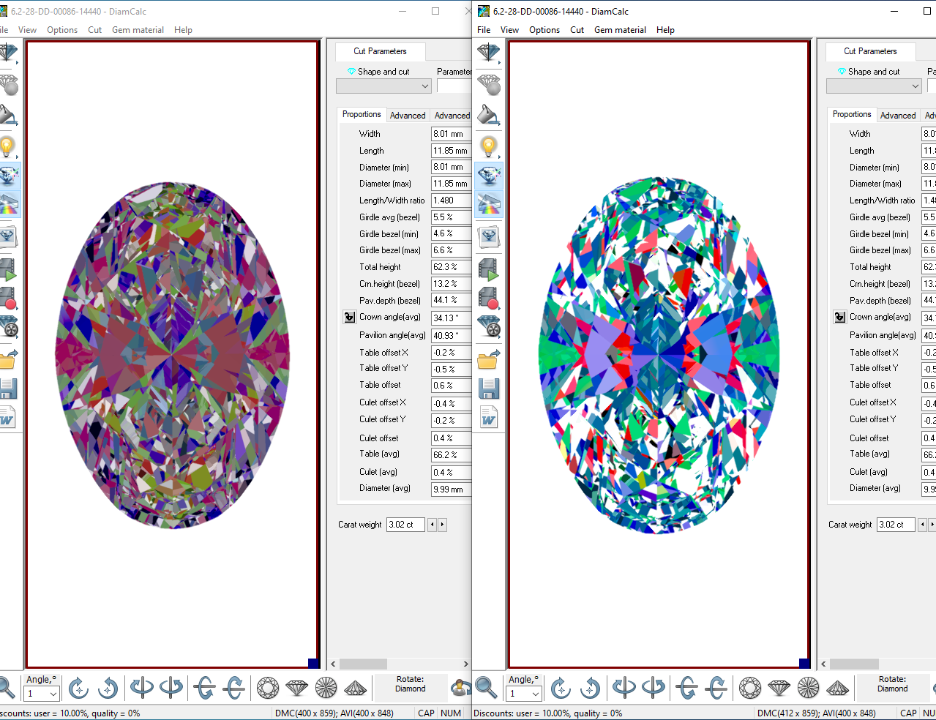Open the Cut menu in left window
The image size is (936, 720).
click(x=94, y=30)
